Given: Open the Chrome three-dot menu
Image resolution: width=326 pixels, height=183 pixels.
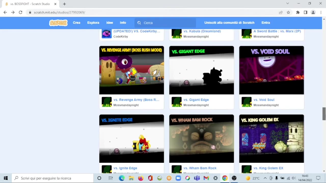Looking at the screenshot, I should click(321, 12).
